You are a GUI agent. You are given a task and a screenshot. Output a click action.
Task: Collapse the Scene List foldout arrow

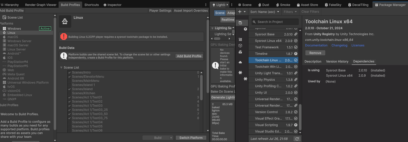[x=61, y=68]
